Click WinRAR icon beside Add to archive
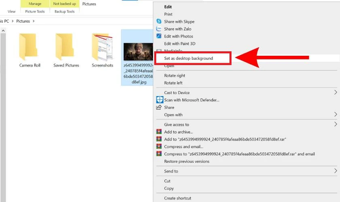 tap(159, 132)
